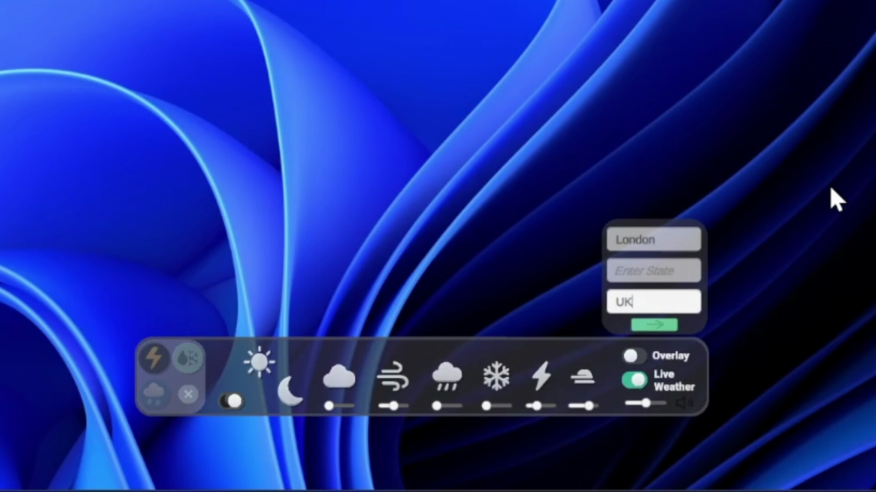This screenshot has height=492, width=876.
Task: Activate the rain weather effect icon
Action: (x=448, y=376)
